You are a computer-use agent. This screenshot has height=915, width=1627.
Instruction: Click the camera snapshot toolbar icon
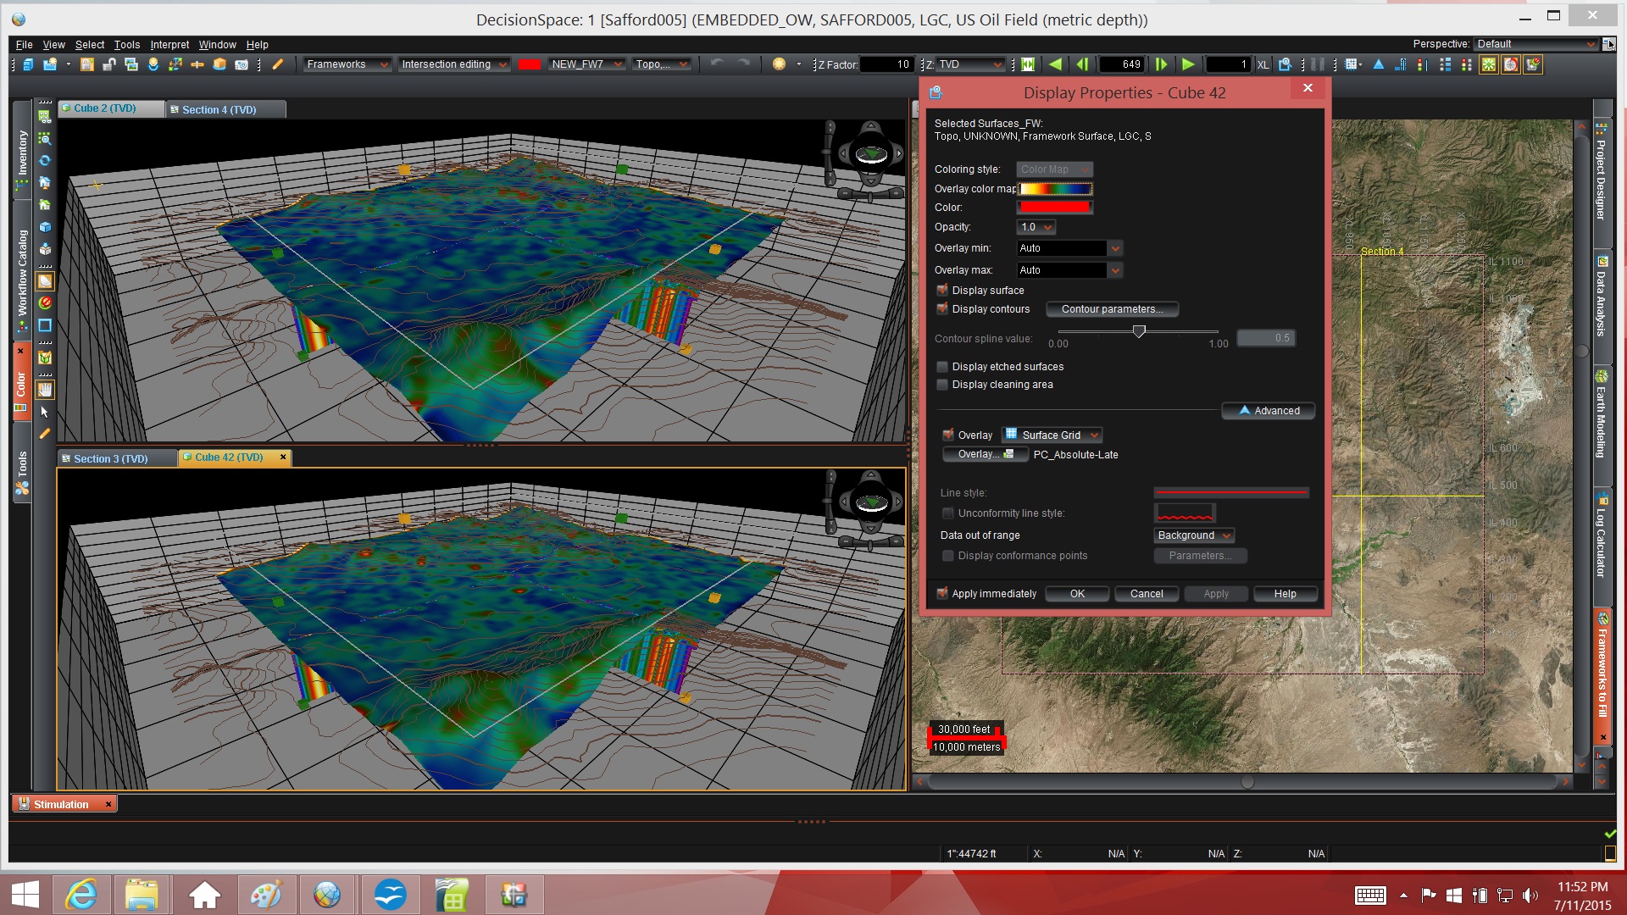tap(242, 64)
